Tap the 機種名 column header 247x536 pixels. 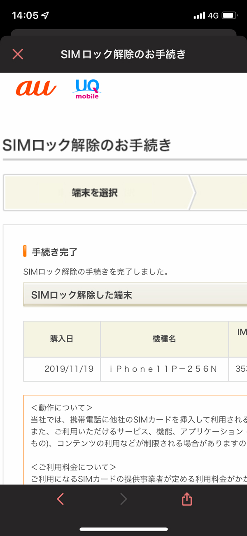(164, 339)
